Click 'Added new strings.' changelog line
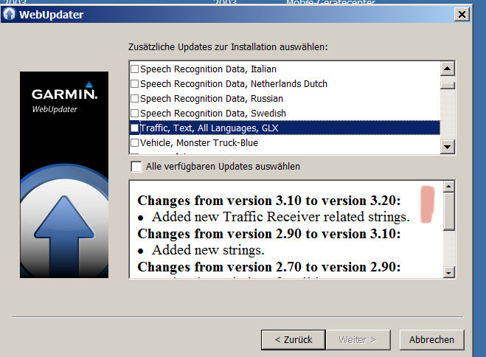The height and width of the screenshot is (357, 486). point(208,250)
